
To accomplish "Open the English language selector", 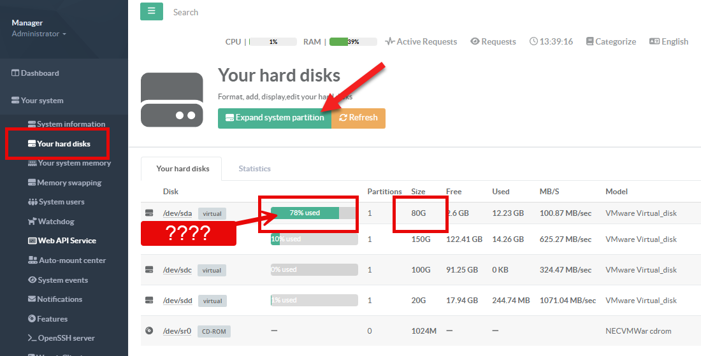I will click(668, 41).
